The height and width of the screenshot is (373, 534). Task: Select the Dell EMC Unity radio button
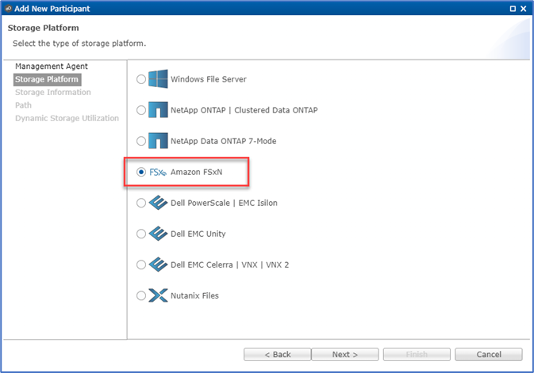point(141,234)
